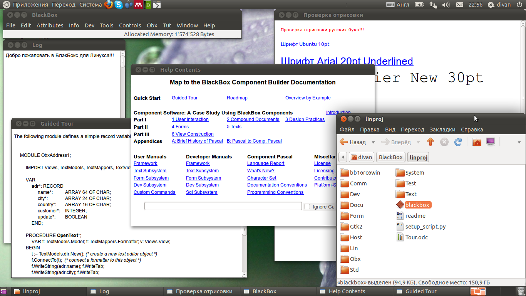Click the Up arrow in linproj toolbar
Screen dimensions: 526x296
point(431,142)
